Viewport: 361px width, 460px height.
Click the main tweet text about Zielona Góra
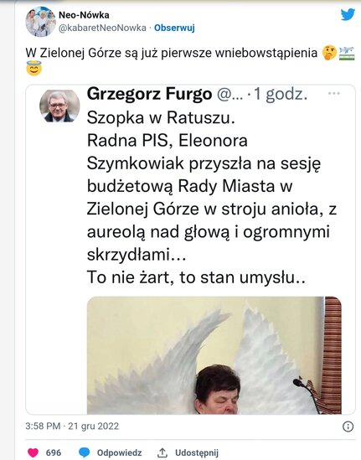tap(190, 60)
